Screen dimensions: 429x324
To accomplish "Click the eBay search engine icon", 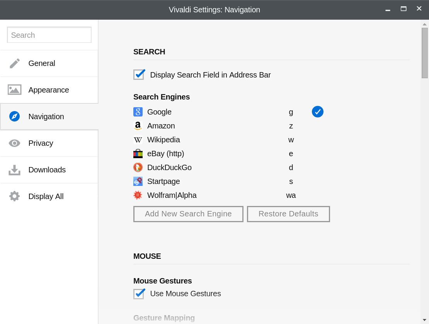I will tap(138, 154).
